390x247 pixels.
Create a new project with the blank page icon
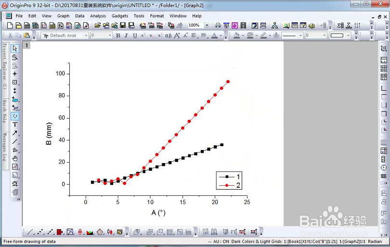10,25
